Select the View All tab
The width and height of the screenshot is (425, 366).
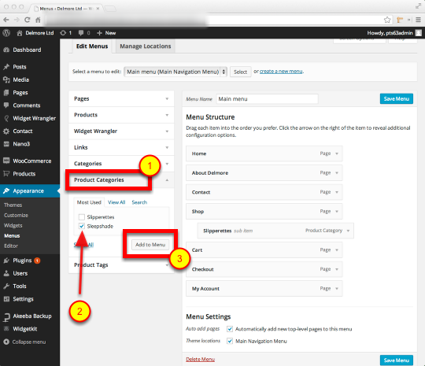click(x=116, y=202)
